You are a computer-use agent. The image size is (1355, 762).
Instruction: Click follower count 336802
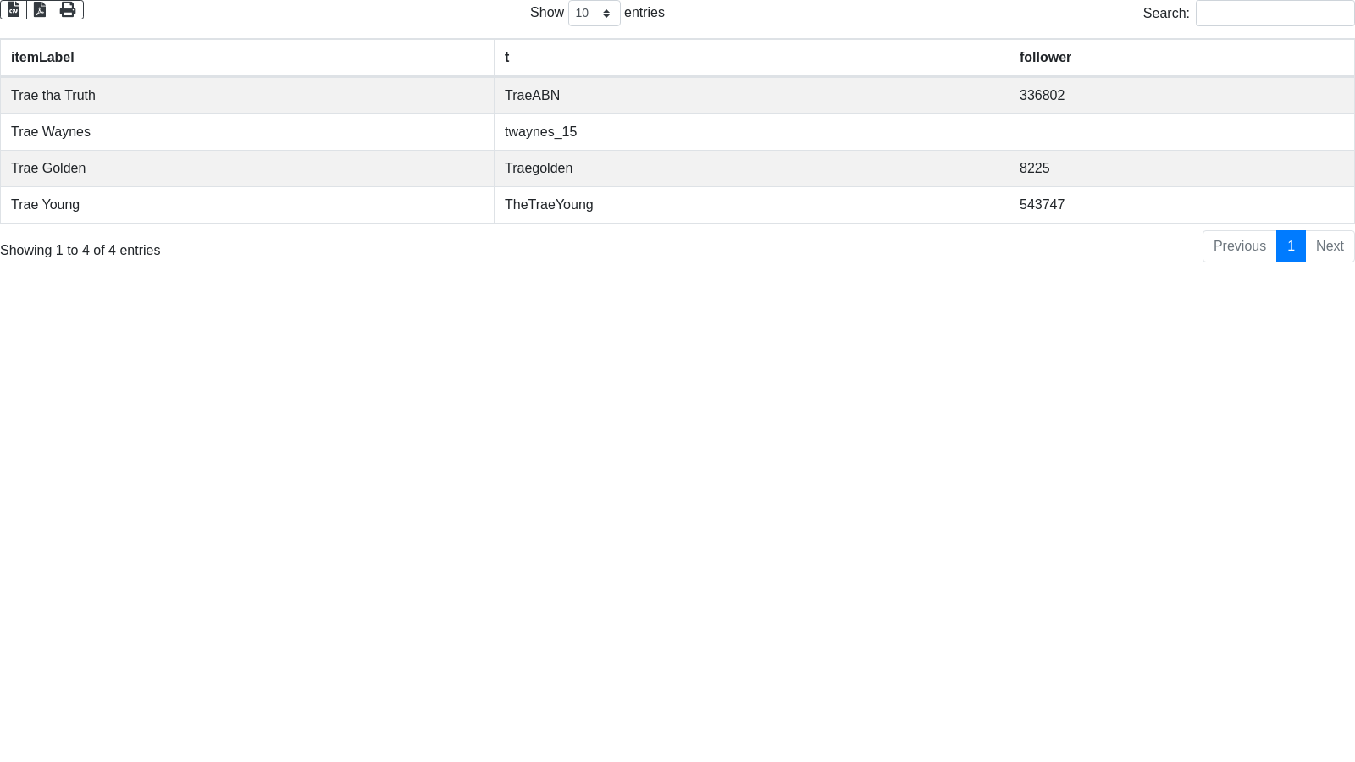(1042, 96)
